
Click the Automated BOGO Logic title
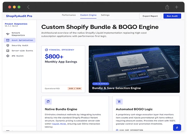pyautogui.click(x=134, y=109)
